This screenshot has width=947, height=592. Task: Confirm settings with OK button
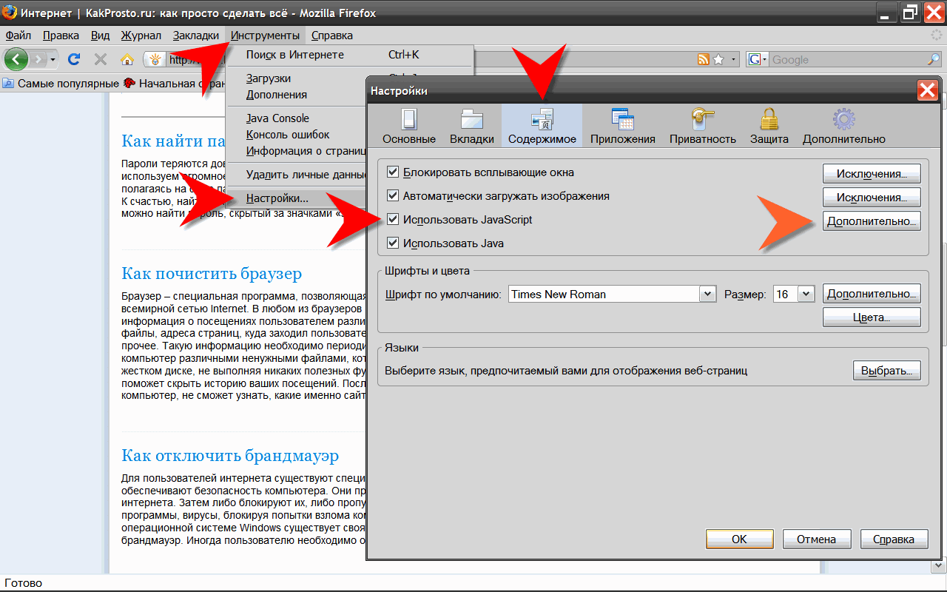pos(740,539)
